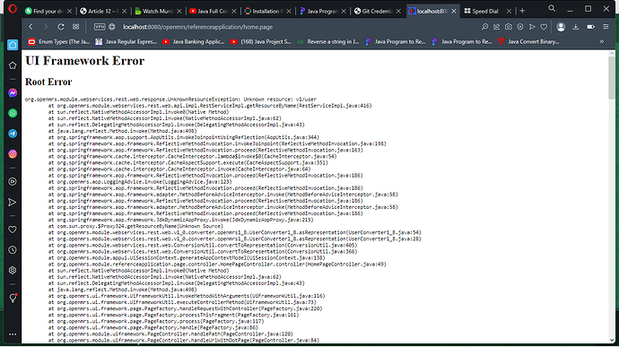Open ad blocker shield icon
The image size is (619, 347).
[x=520, y=27]
